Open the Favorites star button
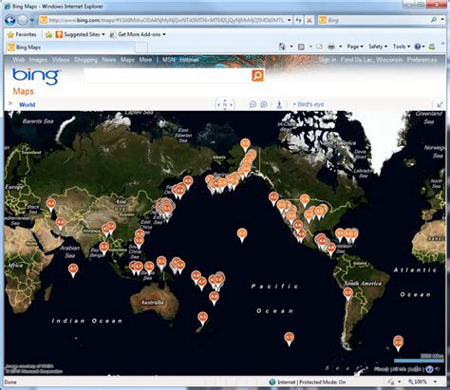 pos(22,34)
